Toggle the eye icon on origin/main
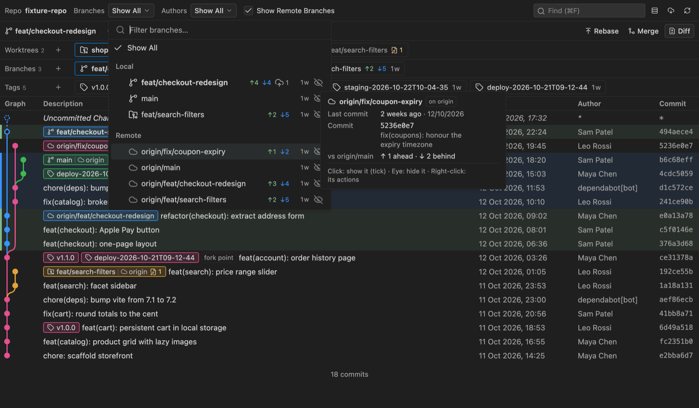The height and width of the screenshot is (408, 699). [x=318, y=167]
